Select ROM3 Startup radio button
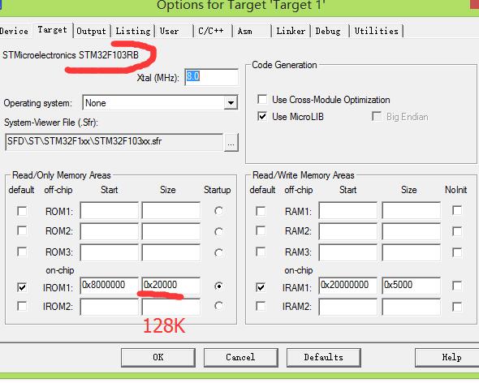Image resolution: width=479 pixels, height=383 pixels. (218, 252)
